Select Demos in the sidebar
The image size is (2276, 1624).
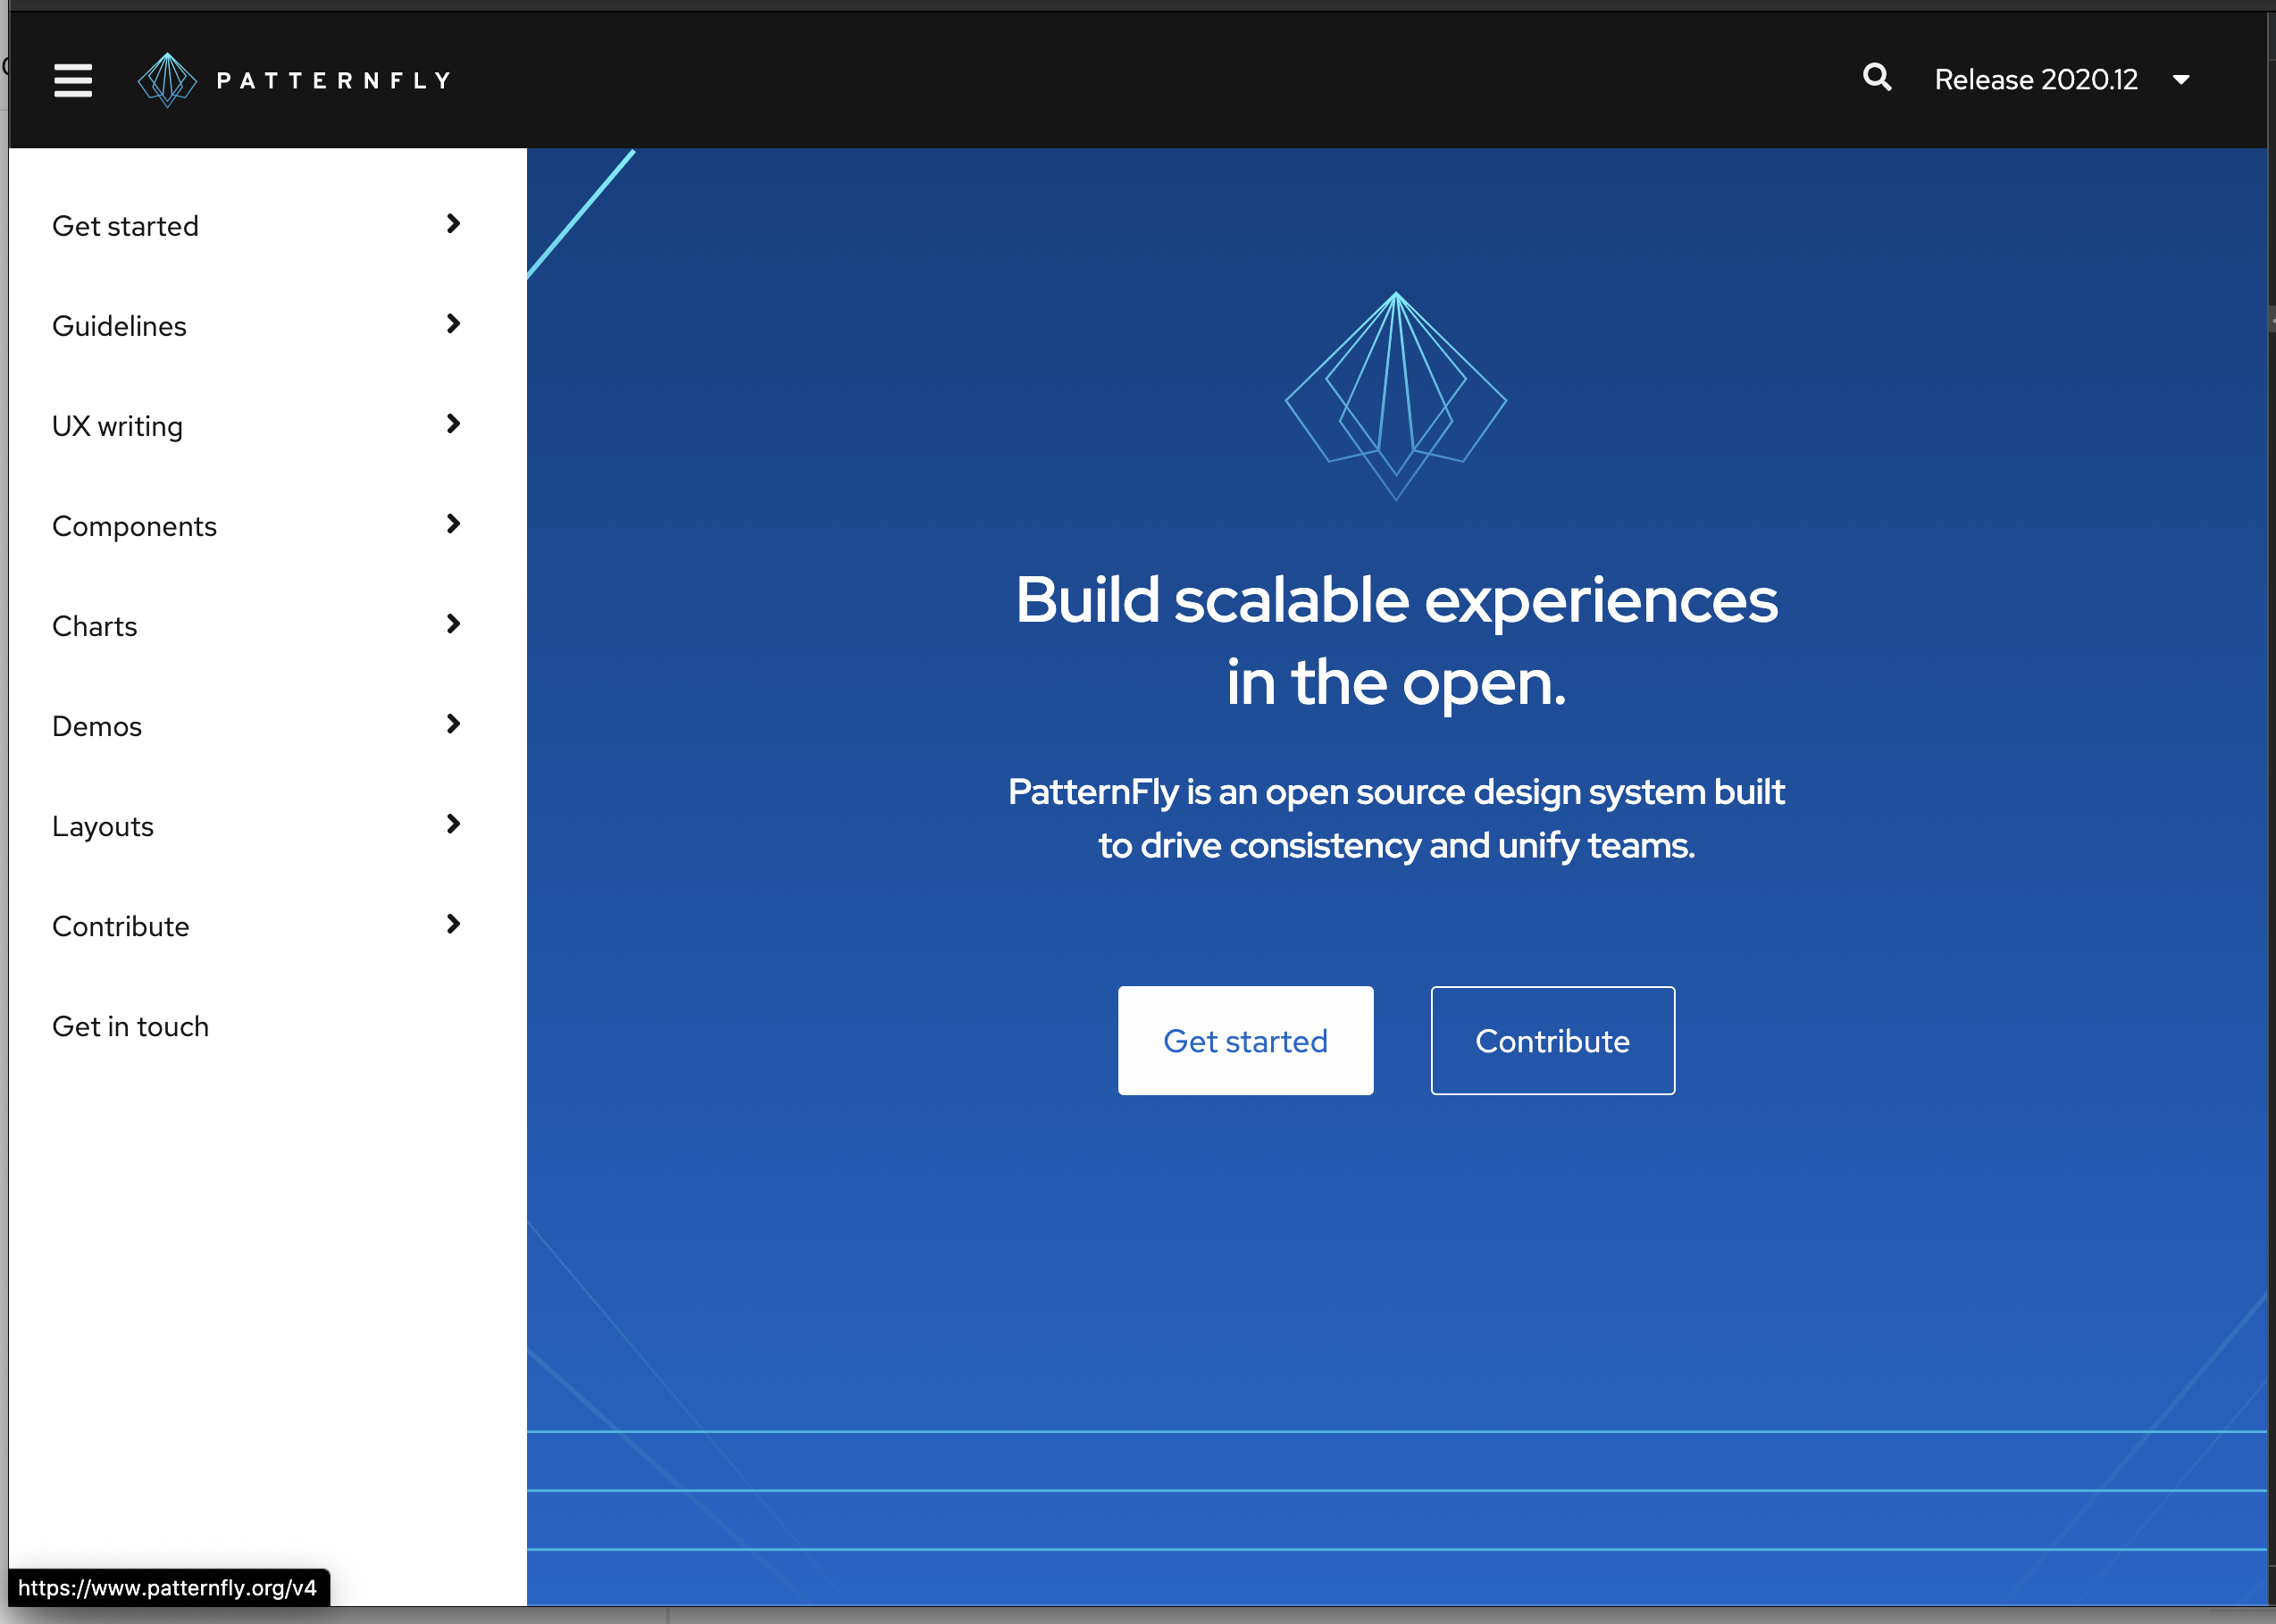(x=97, y=726)
